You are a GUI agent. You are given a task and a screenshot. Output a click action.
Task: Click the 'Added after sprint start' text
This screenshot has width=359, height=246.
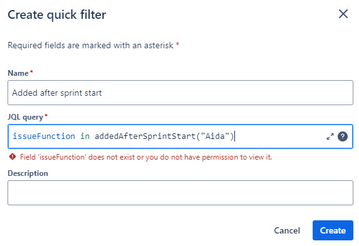pyautogui.click(x=57, y=93)
